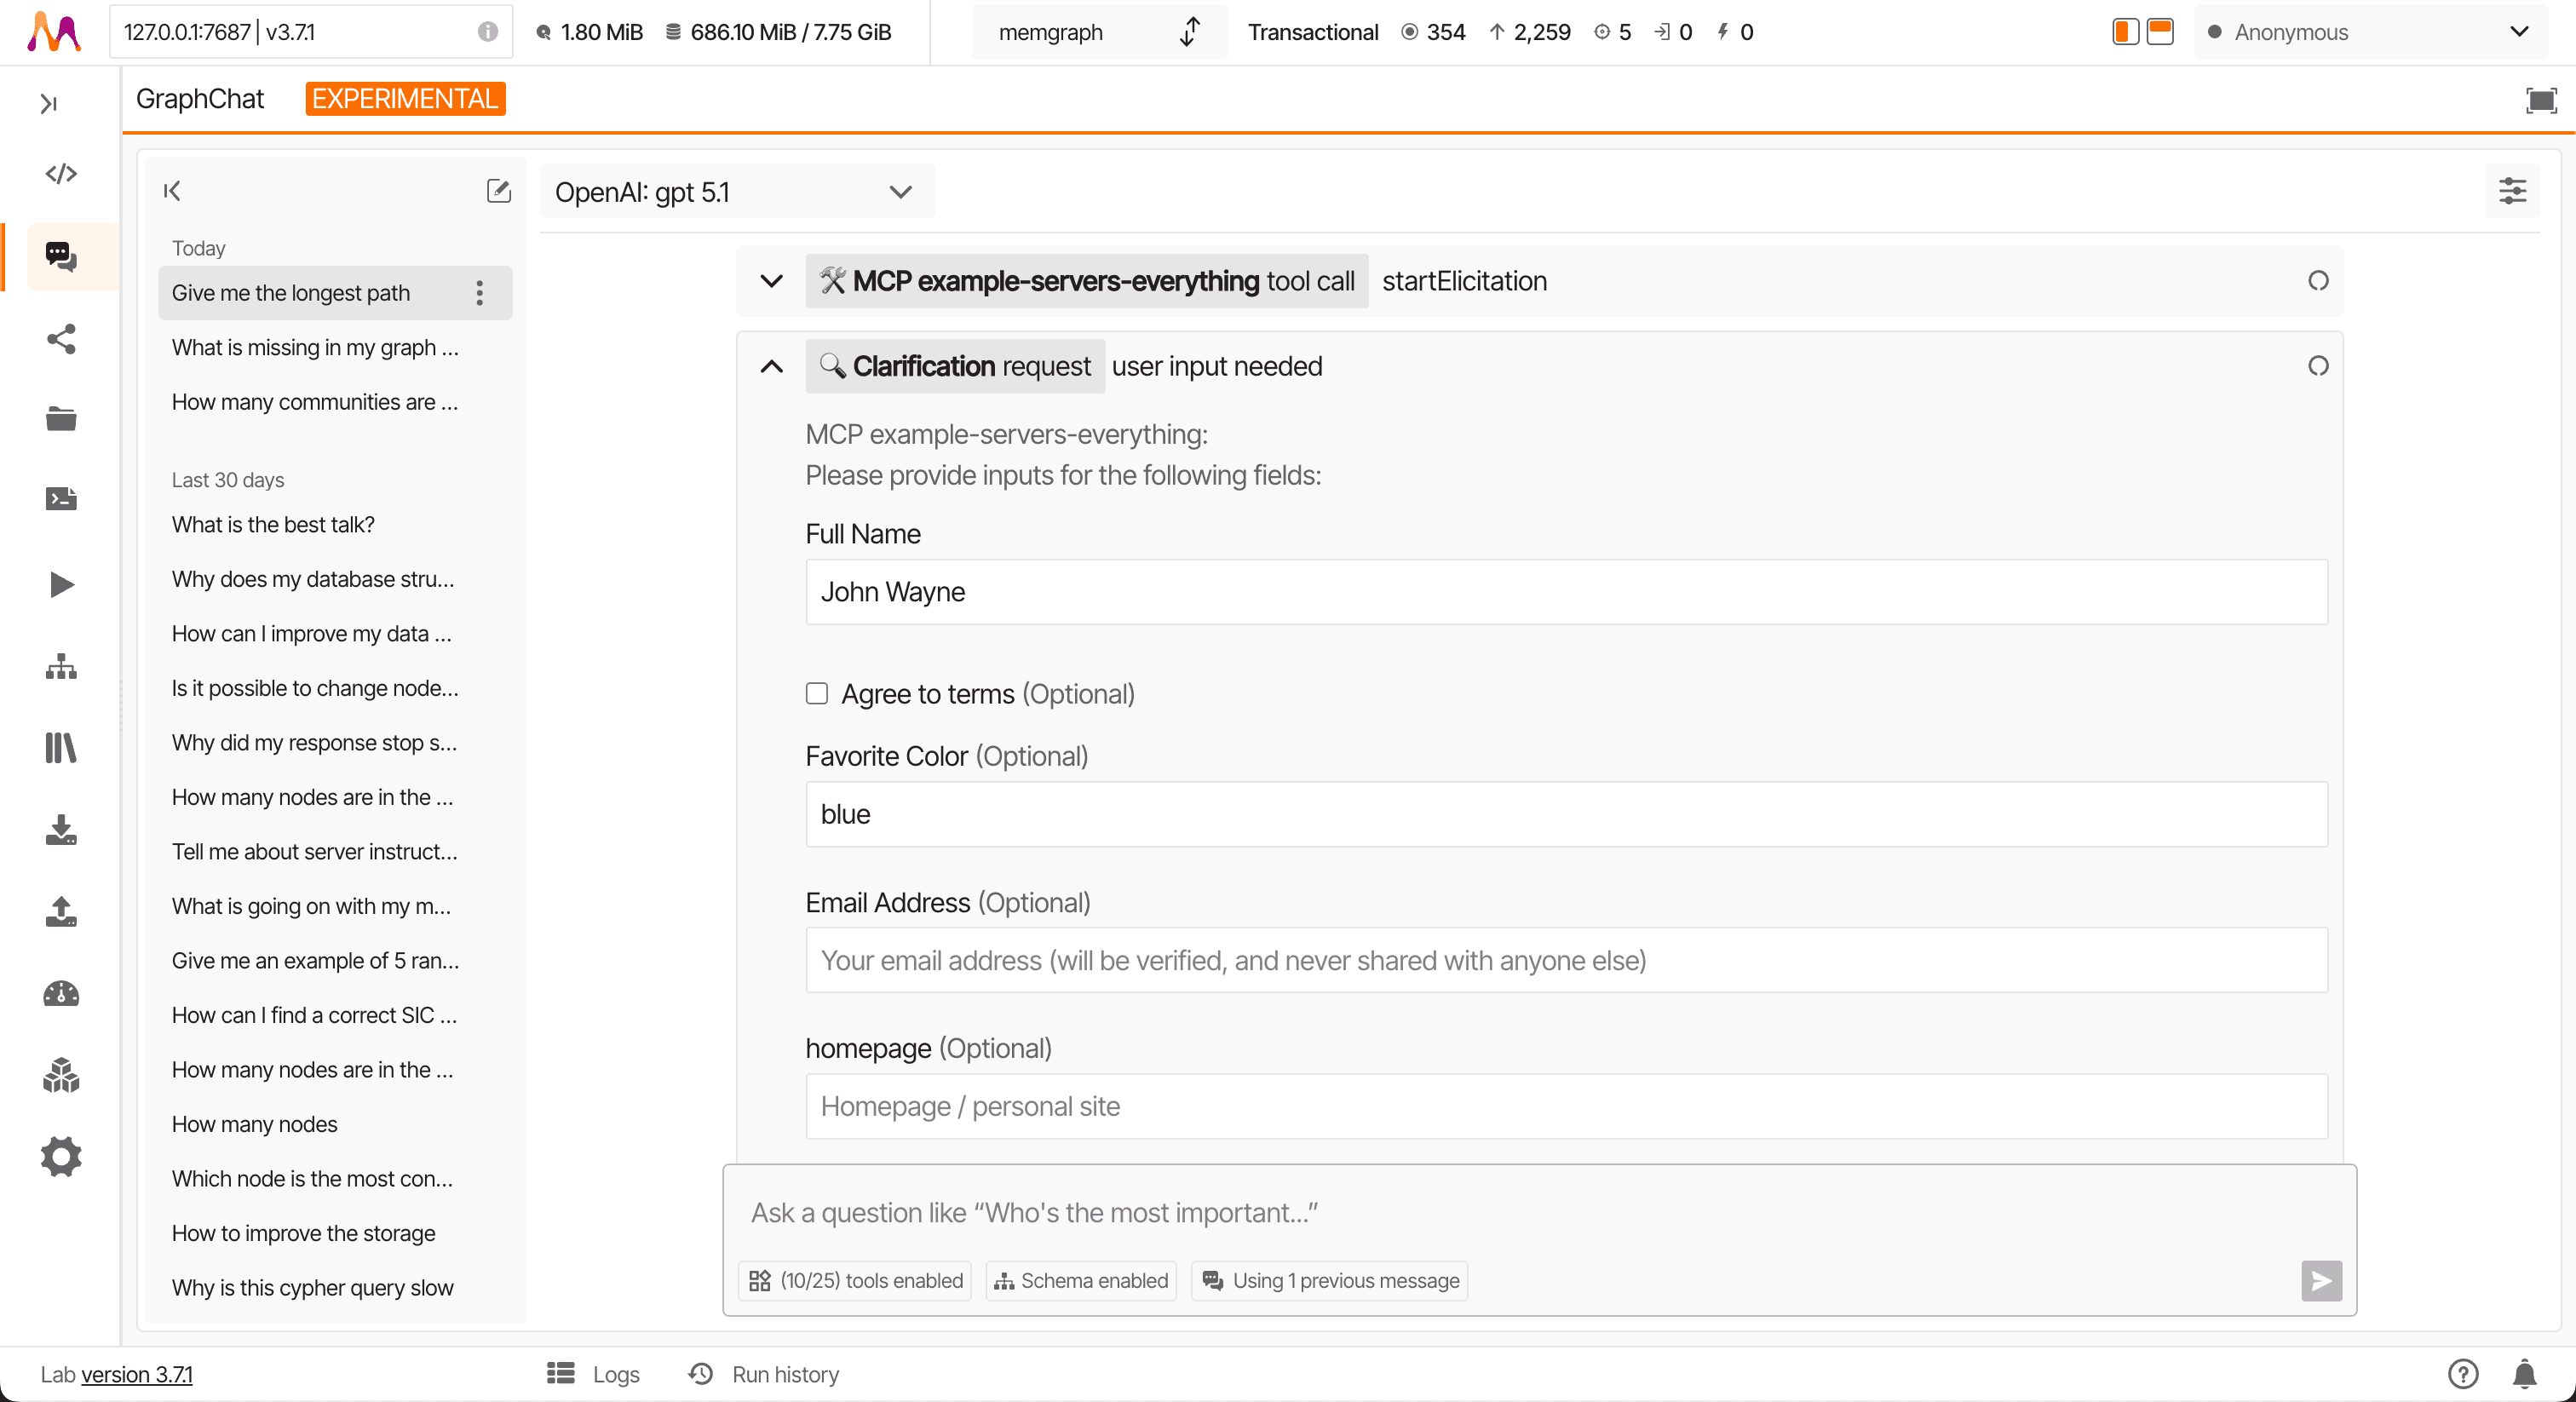Image resolution: width=2576 pixels, height=1402 pixels.
Task: Expand the MCP startElicitation tool call
Action: click(x=771, y=282)
